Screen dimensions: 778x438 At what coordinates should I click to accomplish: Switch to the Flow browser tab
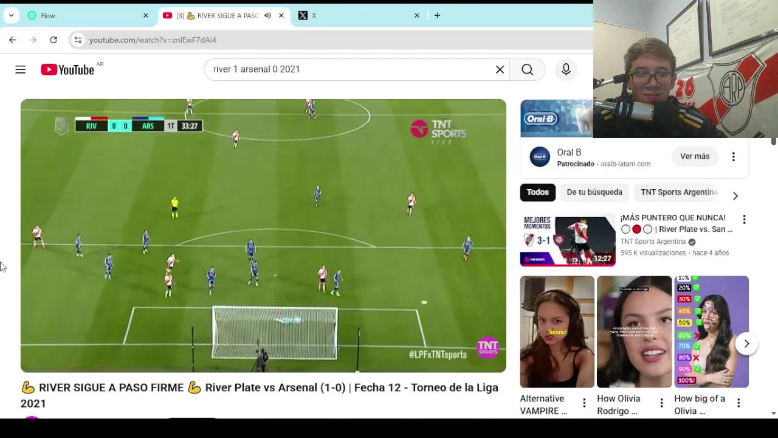point(88,15)
